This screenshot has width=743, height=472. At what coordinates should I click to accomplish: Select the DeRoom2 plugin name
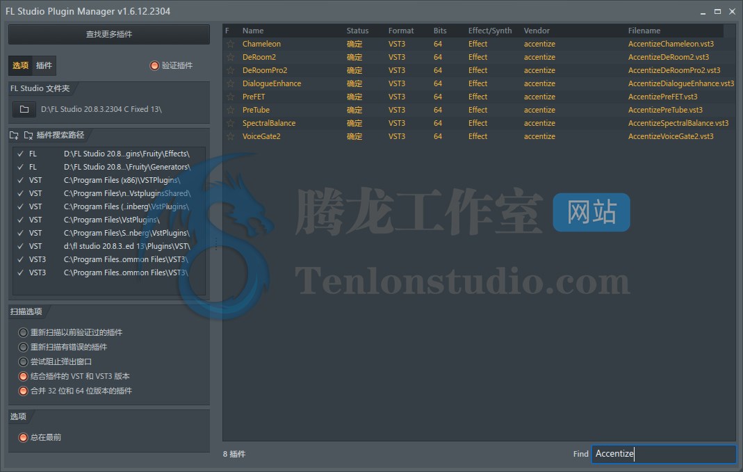tap(259, 57)
